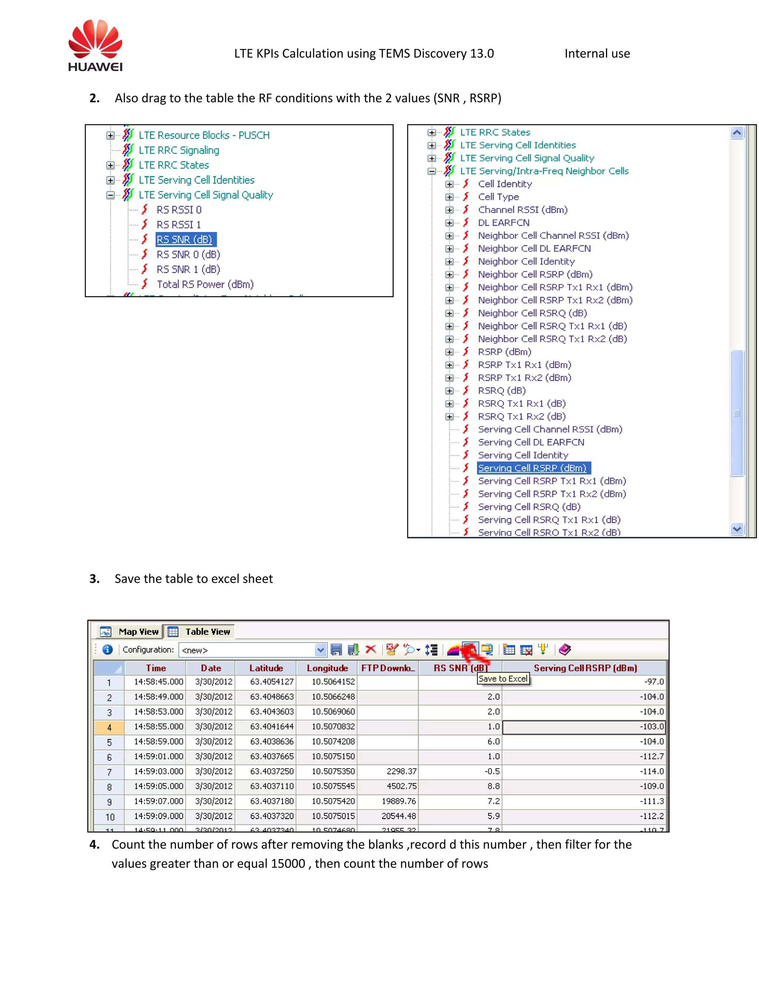Viewport: 759px width, 982px height.
Task: Select Serving Cell RSRP Tx1 Rx1 (dBm) item
Action: pyautogui.click(x=552, y=481)
